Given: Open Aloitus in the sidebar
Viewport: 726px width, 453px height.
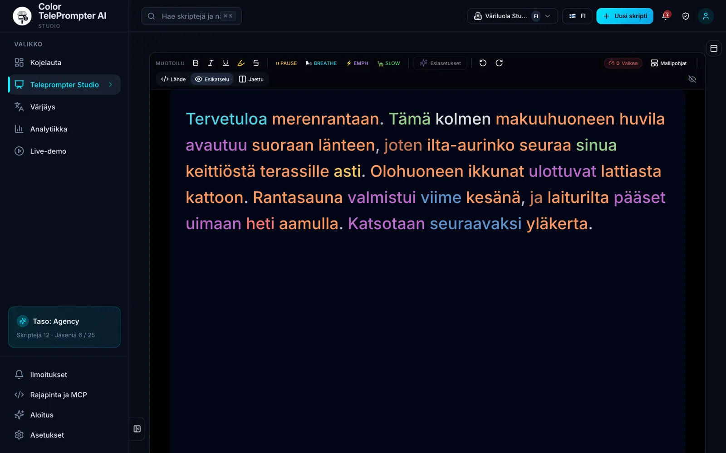Looking at the screenshot, I should 64,415.
